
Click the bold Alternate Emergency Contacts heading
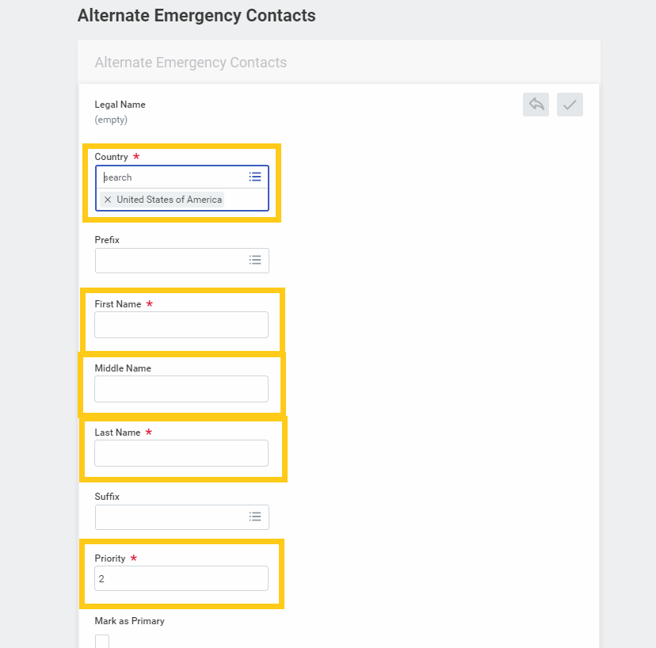click(x=196, y=15)
